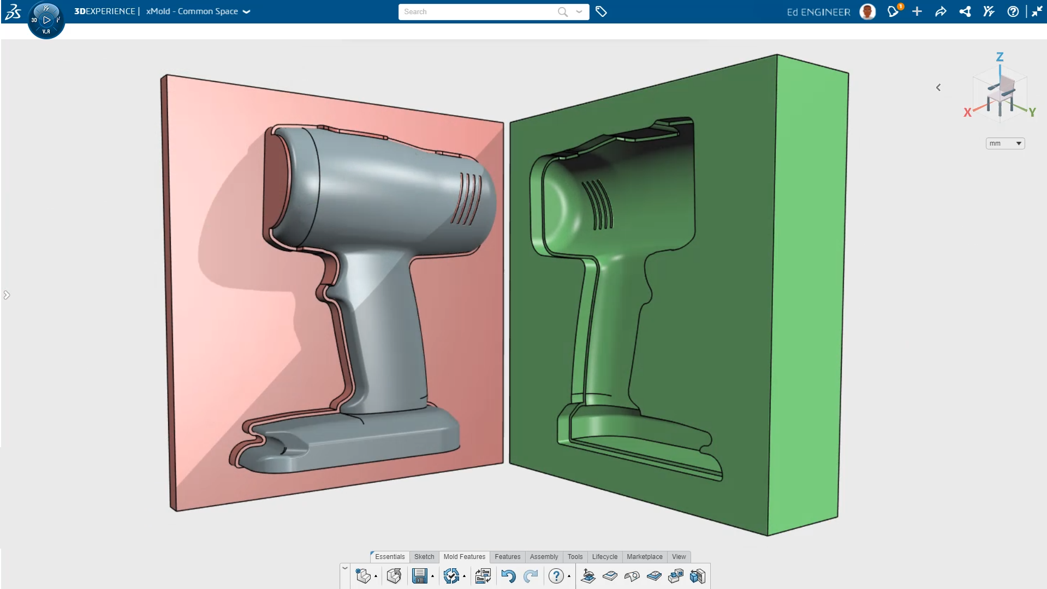The width and height of the screenshot is (1047, 589).
Task: Expand the xMold - Common Space dropdown
Action: coord(247,11)
